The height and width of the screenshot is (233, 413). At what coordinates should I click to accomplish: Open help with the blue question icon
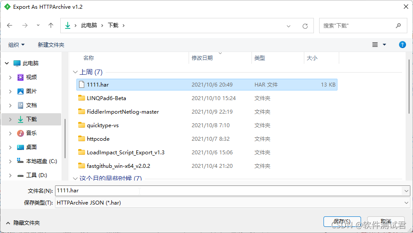[x=402, y=45]
